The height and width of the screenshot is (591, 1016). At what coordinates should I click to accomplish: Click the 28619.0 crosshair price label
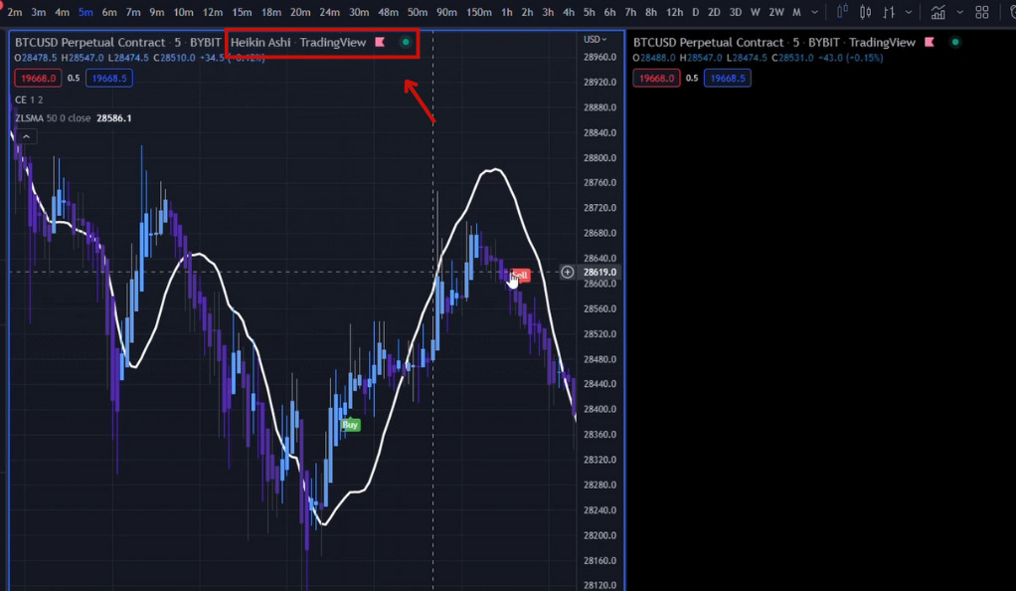click(600, 273)
